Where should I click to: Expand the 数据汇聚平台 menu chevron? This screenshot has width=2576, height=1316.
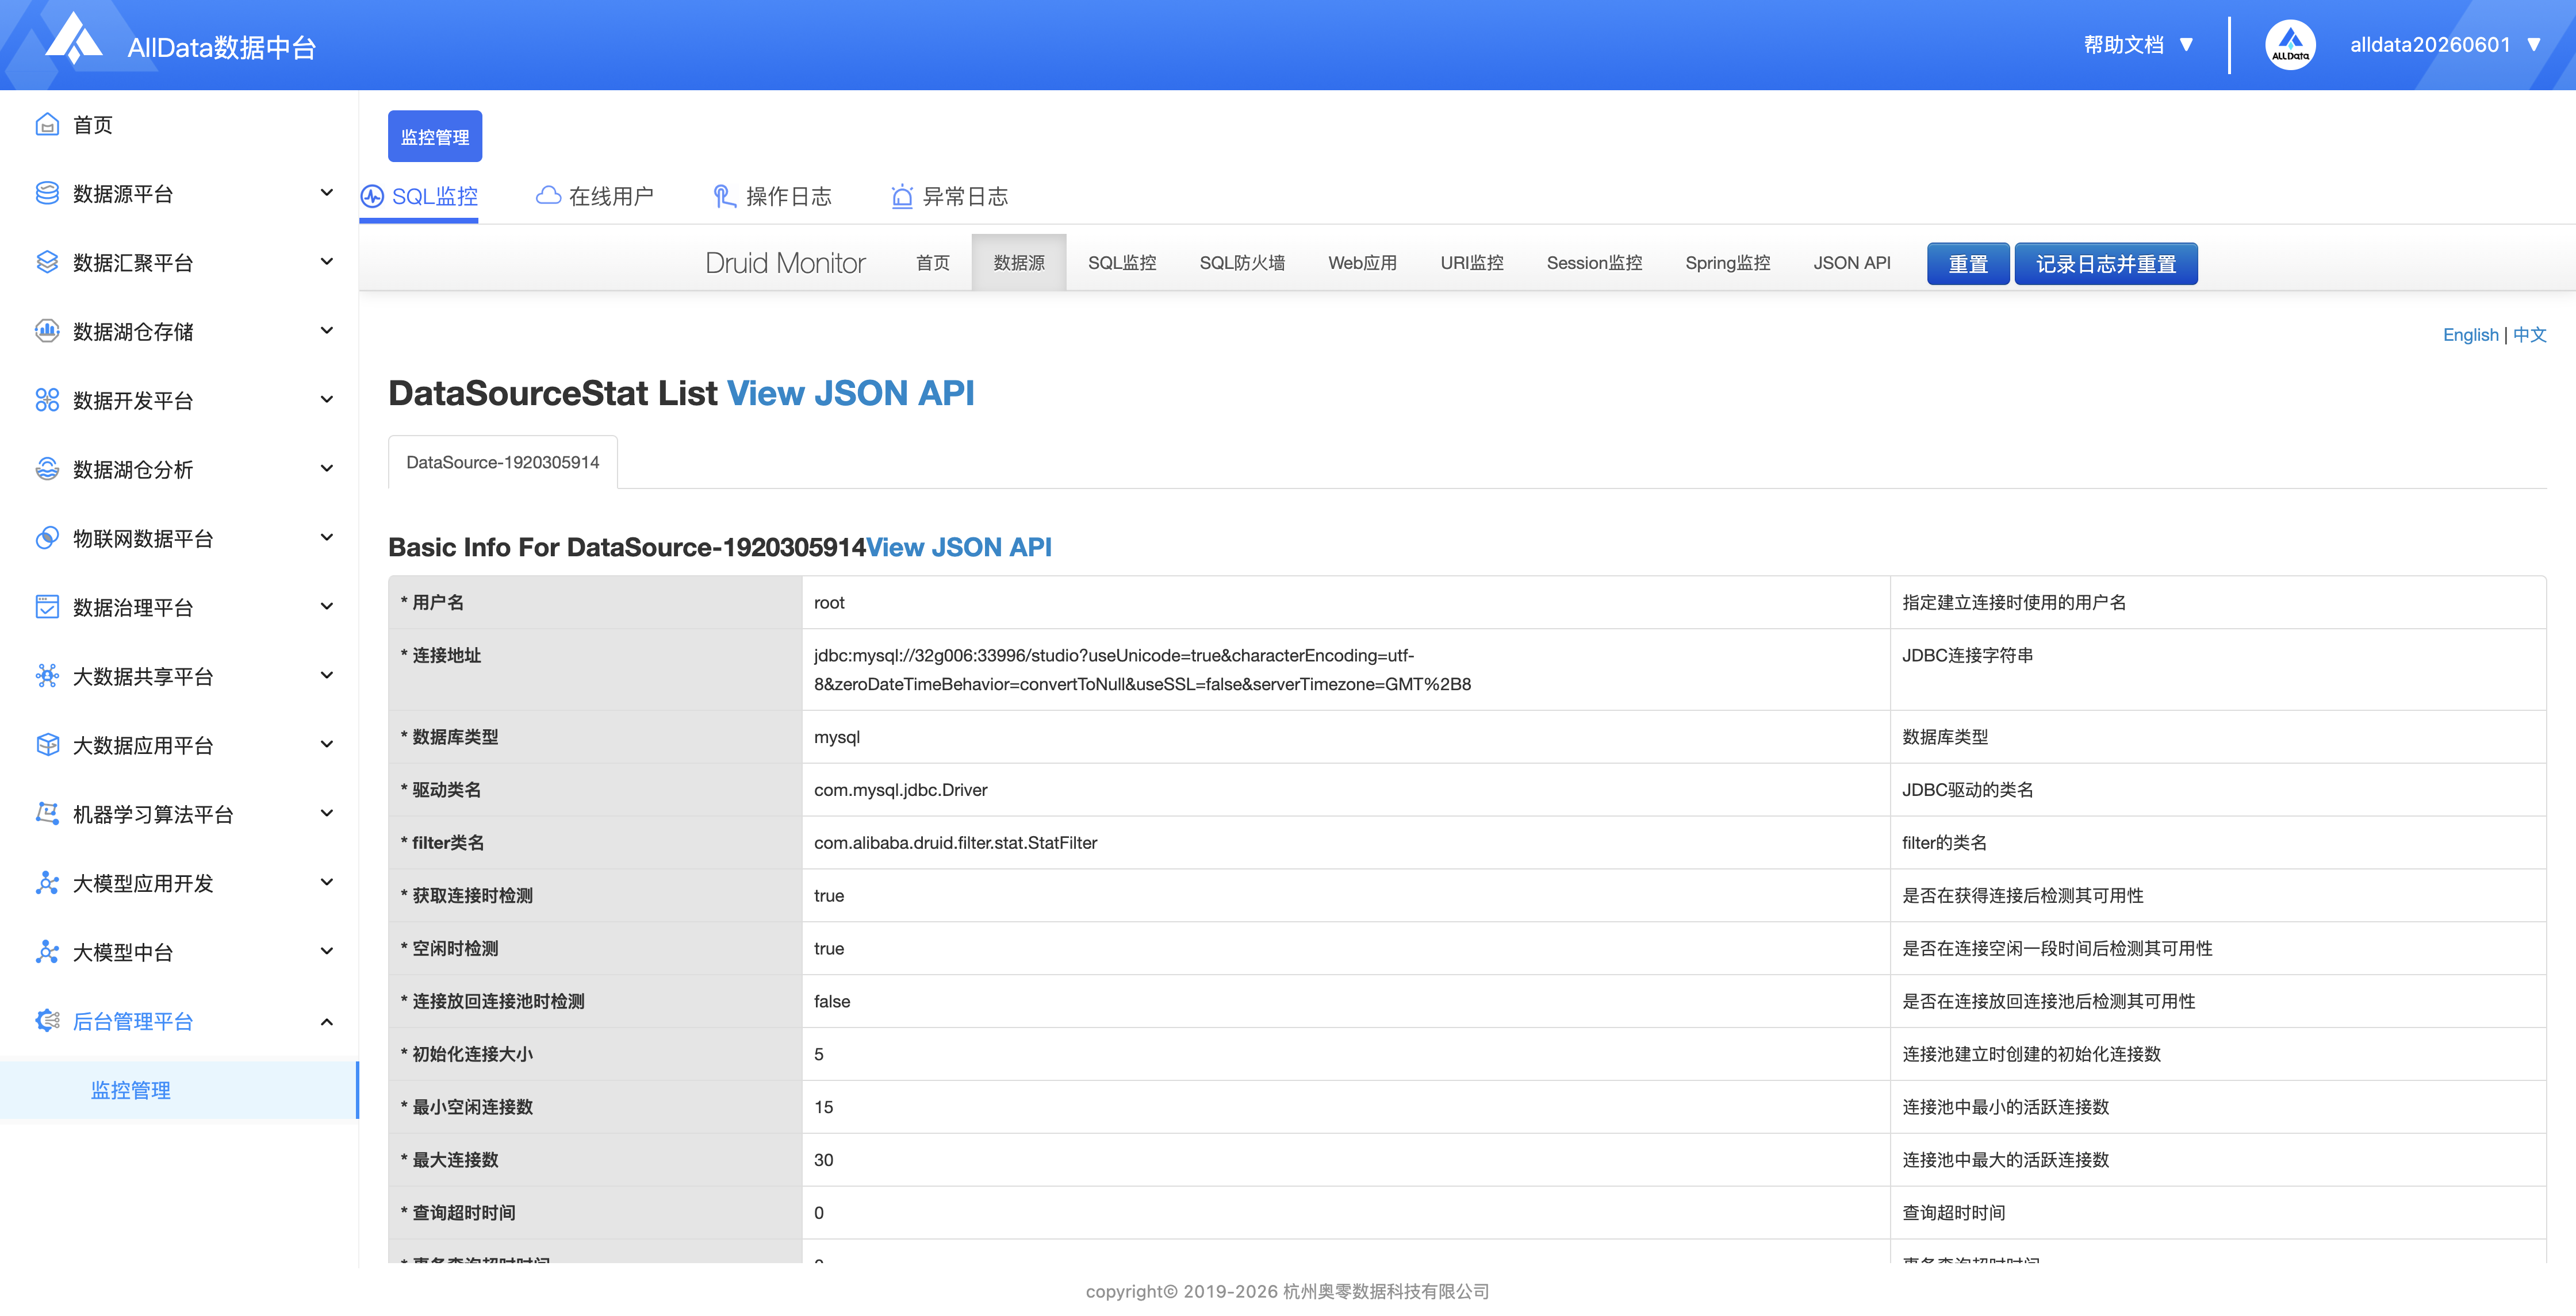[326, 262]
